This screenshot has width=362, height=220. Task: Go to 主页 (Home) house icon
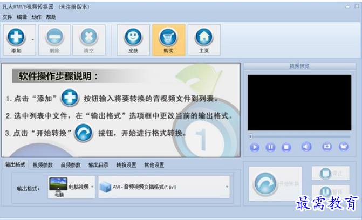click(204, 37)
